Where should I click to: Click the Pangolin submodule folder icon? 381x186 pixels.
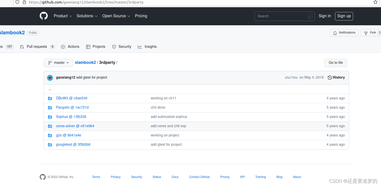50,108
